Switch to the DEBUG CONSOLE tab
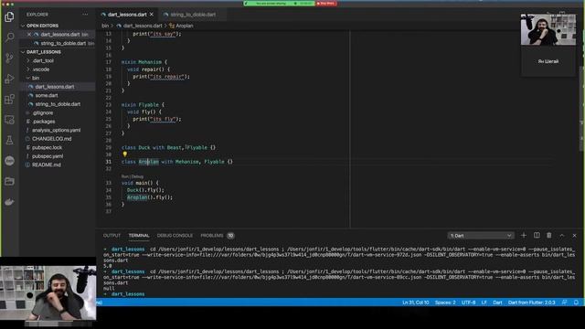 [175, 236]
